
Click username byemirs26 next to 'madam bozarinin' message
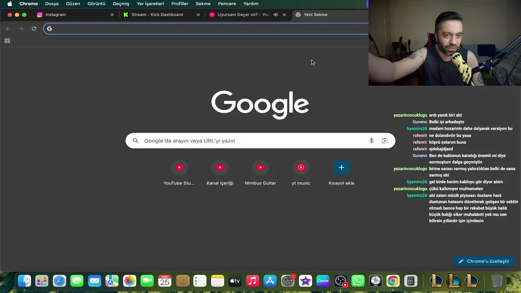click(417, 129)
